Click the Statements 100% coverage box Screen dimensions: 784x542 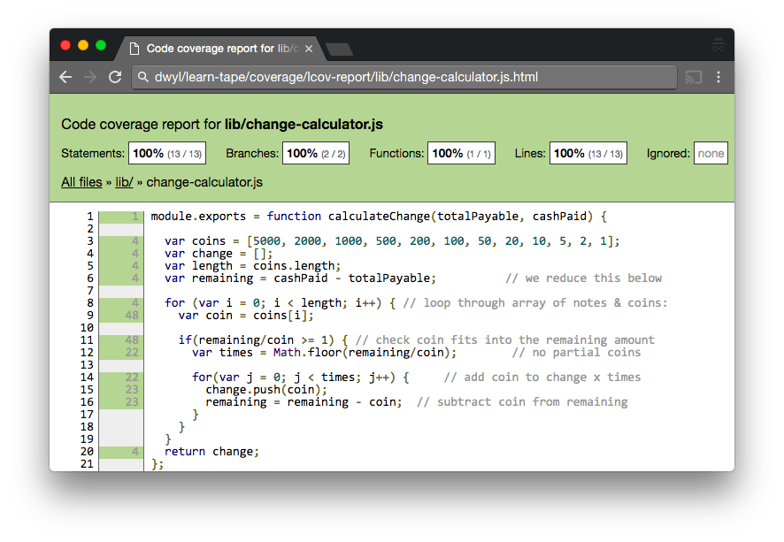pos(167,153)
